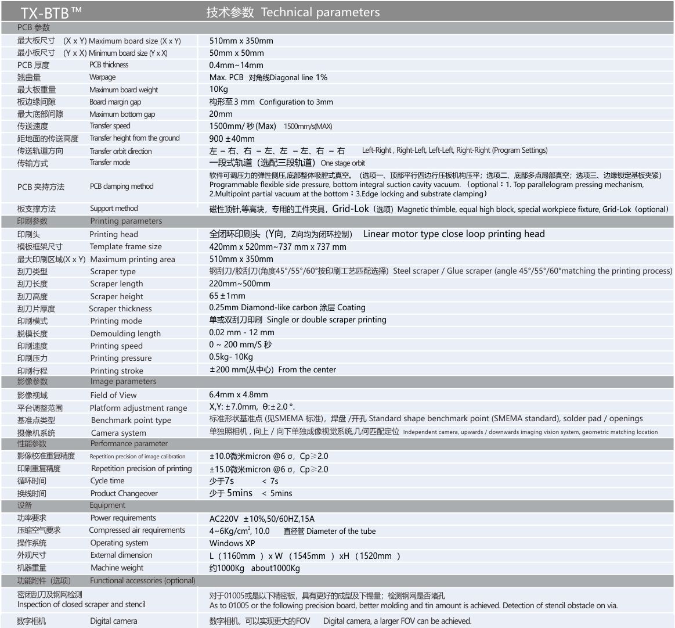Click the Maximum printing area label
This screenshot has width=675, height=628.
coord(132,260)
